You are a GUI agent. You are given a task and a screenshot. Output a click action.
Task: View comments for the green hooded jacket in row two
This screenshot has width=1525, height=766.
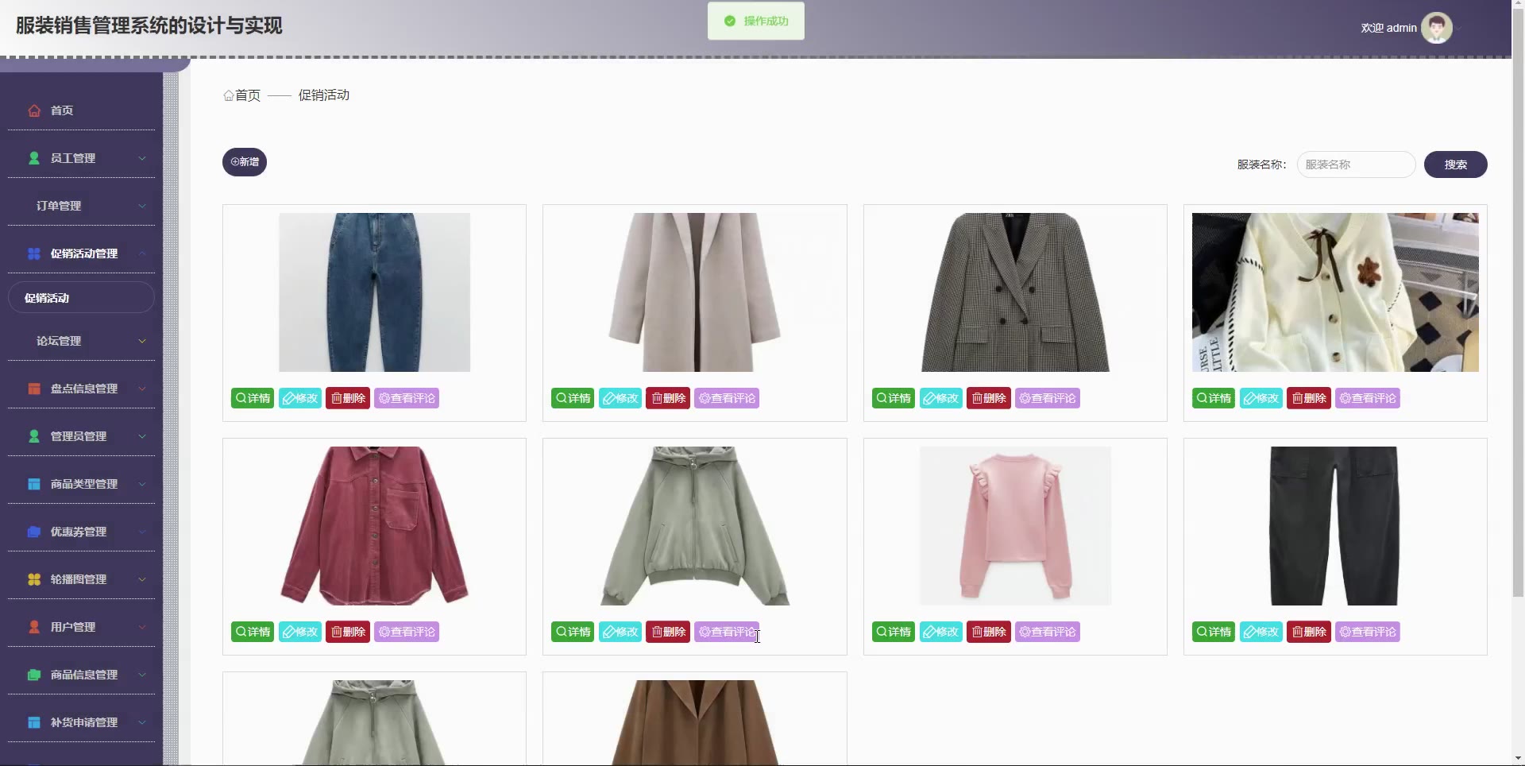(x=727, y=632)
